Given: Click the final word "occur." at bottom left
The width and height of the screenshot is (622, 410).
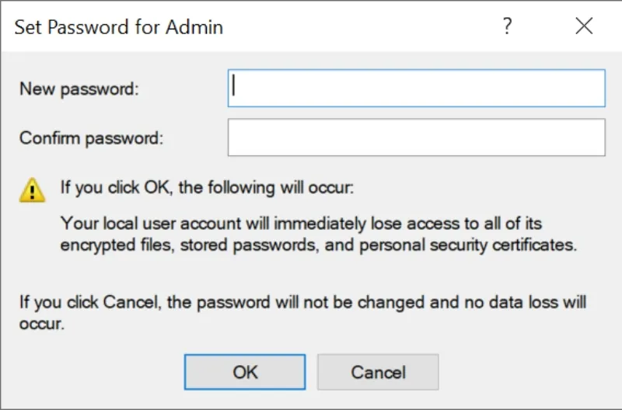Looking at the screenshot, I should click(x=42, y=323).
